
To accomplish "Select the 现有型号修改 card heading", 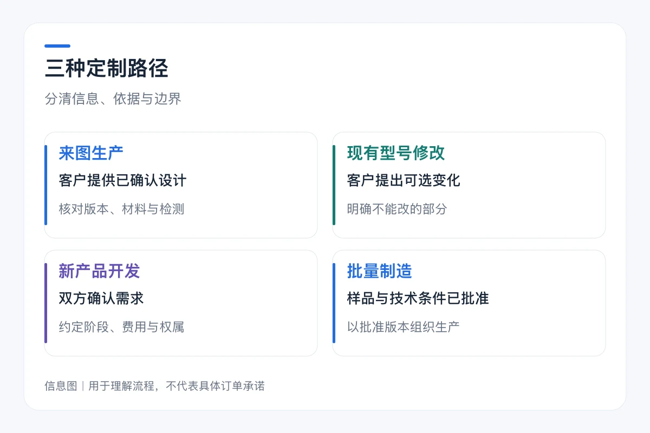I will coord(396,153).
